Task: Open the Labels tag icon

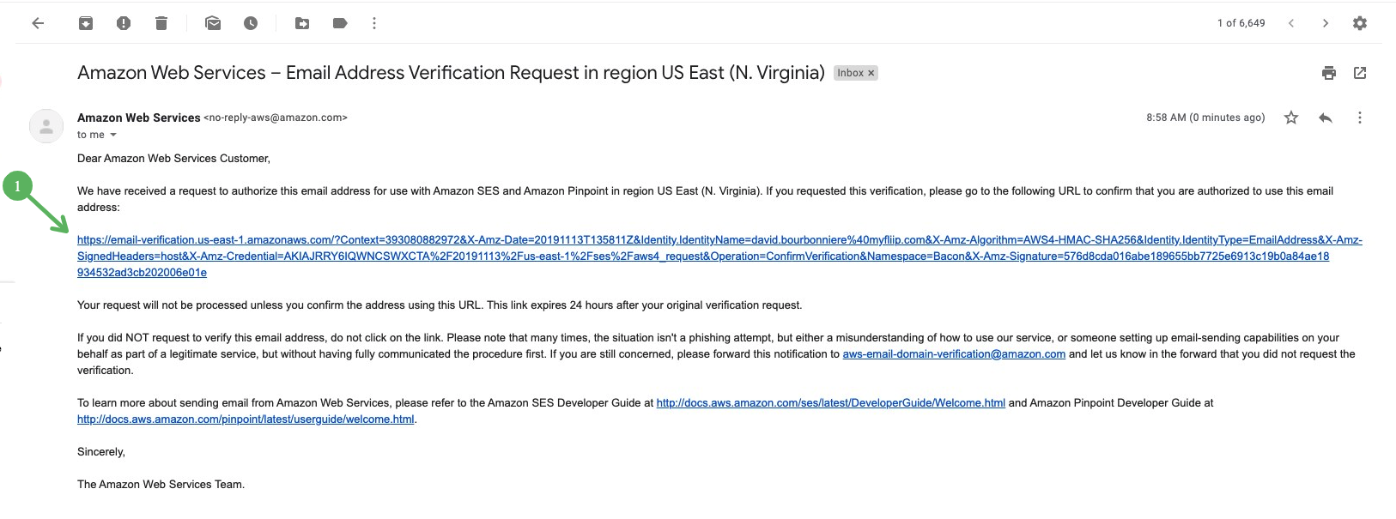Action: click(340, 23)
